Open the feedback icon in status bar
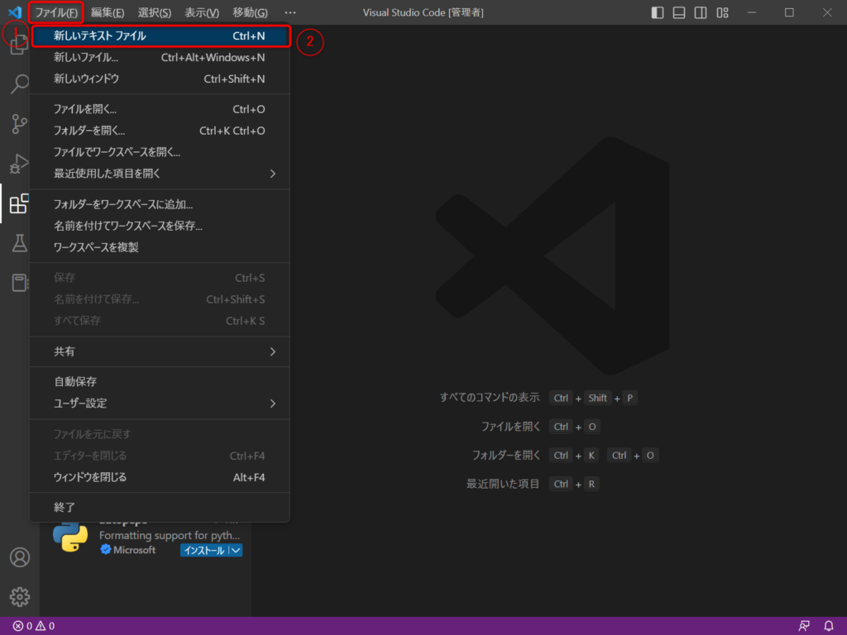Viewport: 847px width, 635px height. tap(804, 626)
